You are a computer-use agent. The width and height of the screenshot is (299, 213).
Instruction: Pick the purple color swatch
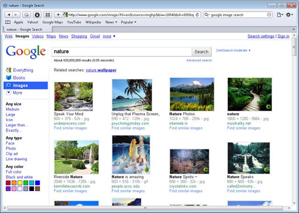[8, 189]
